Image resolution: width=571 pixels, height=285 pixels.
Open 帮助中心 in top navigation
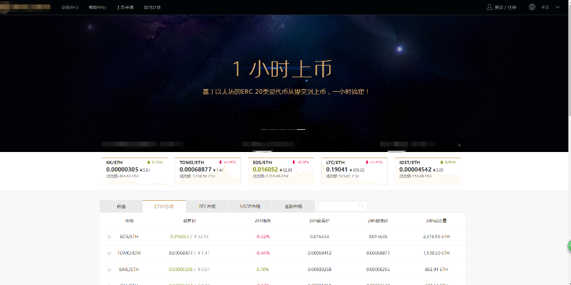pos(97,8)
